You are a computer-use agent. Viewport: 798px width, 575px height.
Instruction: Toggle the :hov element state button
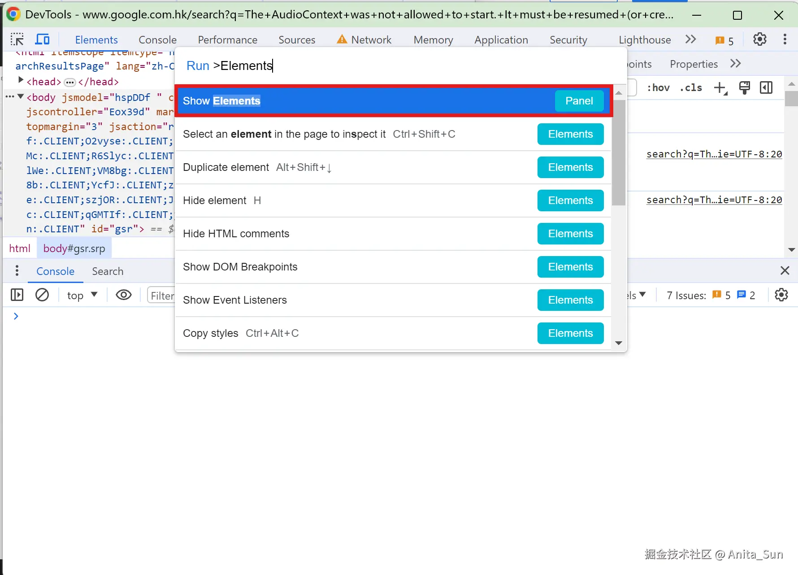(x=658, y=87)
